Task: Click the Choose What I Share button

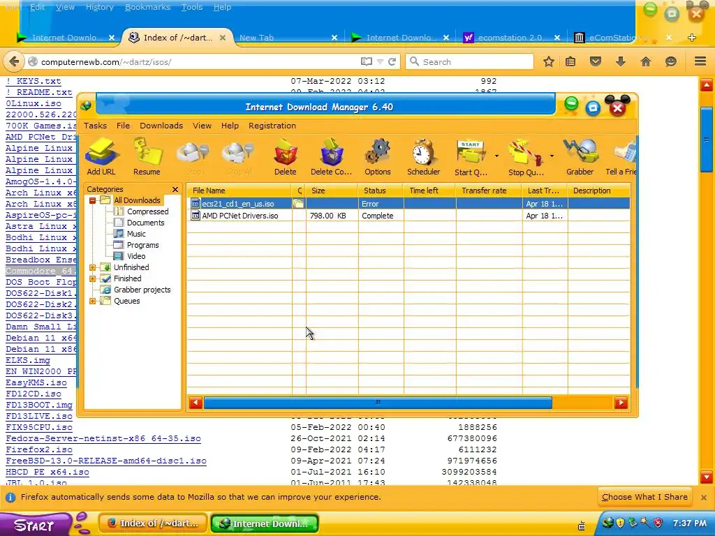Action: [x=644, y=497]
